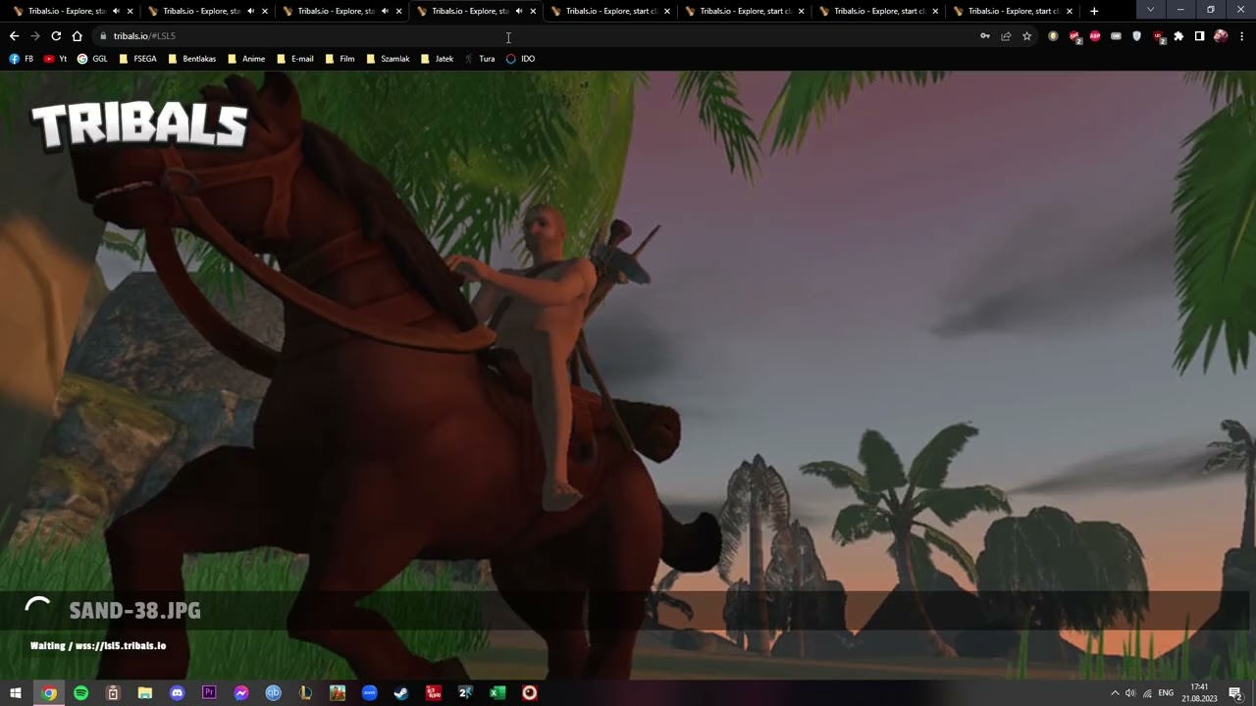Mute the third Tribals.io tab
This screenshot has height=706, width=1256.
tap(385, 11)
